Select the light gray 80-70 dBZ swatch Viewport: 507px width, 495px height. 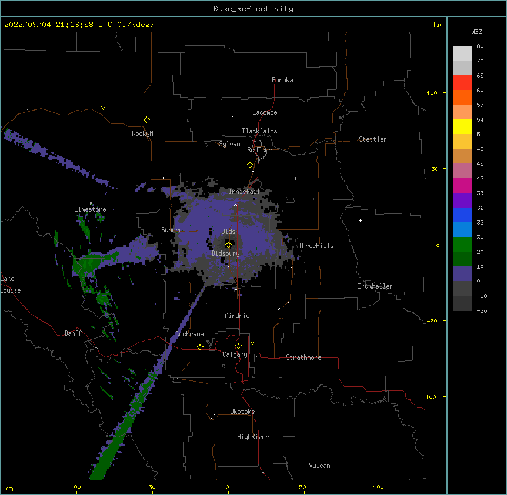[x=462, y=53]
